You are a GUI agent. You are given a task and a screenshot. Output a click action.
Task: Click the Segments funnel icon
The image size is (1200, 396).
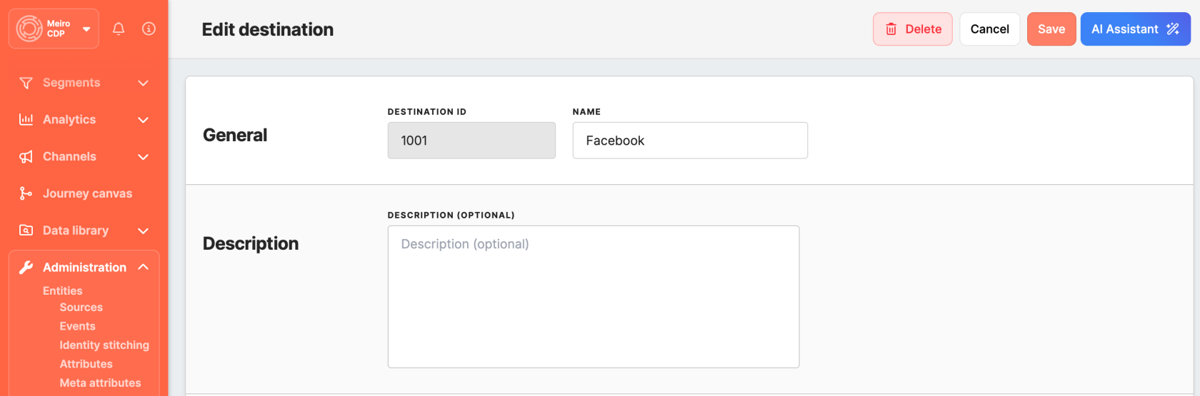pos(26,83)
